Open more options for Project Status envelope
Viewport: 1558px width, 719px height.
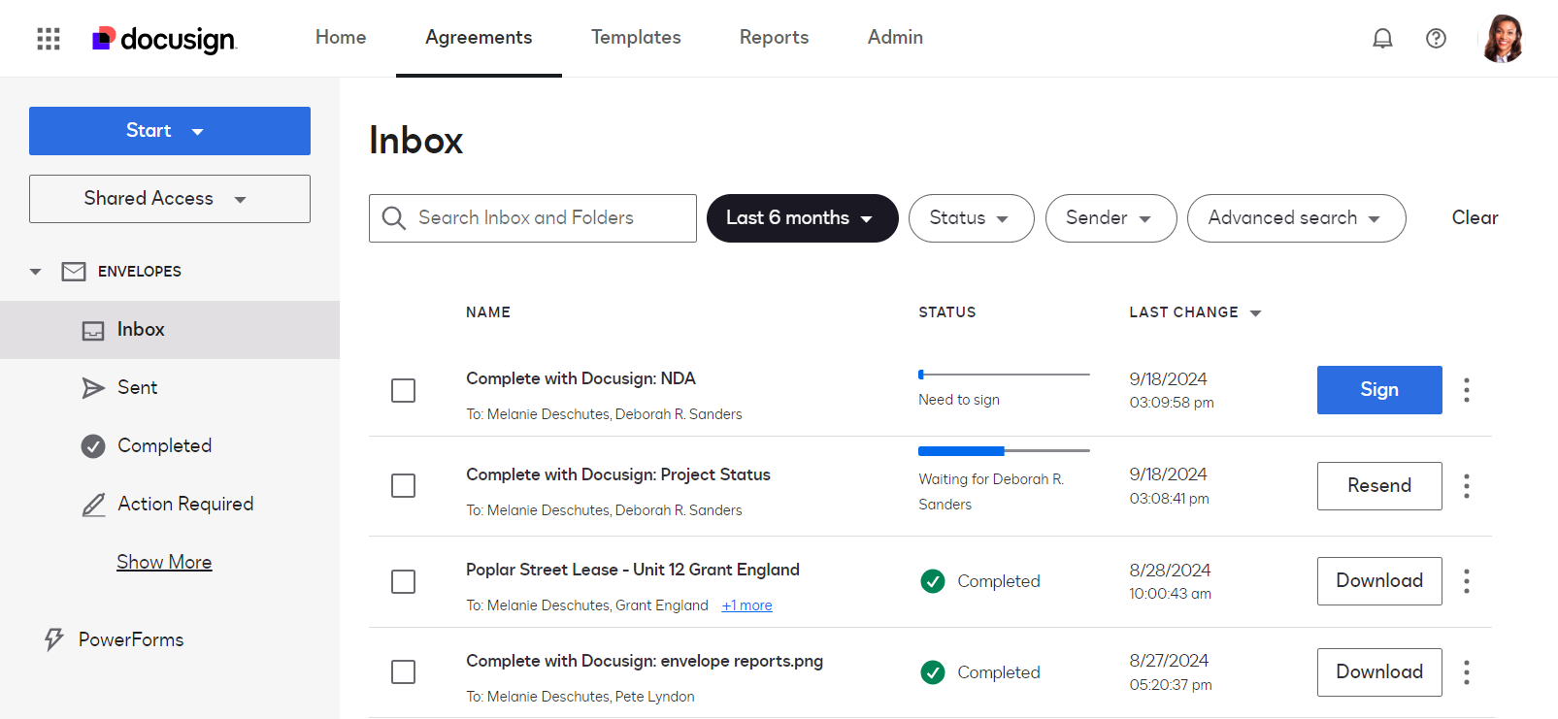coord(1466,486)
